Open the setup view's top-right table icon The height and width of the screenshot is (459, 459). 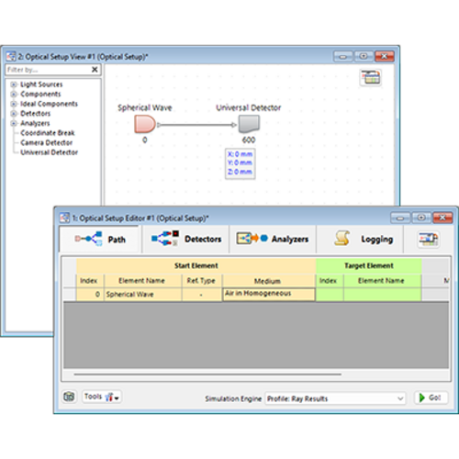tap(370, 77)
